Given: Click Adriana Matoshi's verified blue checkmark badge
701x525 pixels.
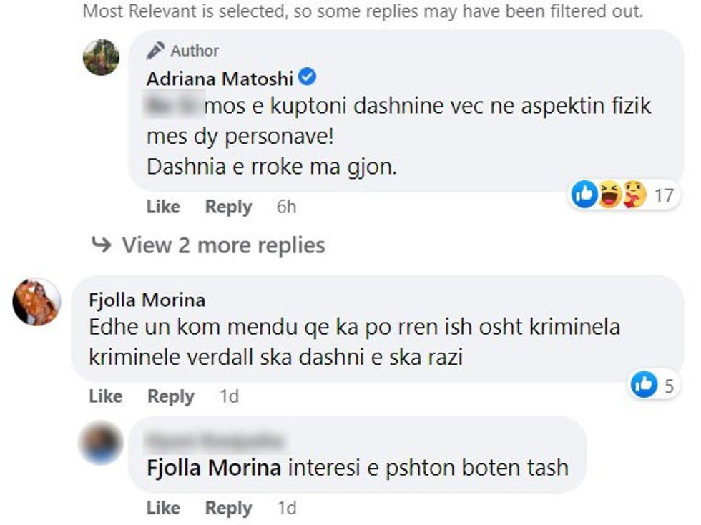Looking at the screenshot, I should [x=308, y=79].
